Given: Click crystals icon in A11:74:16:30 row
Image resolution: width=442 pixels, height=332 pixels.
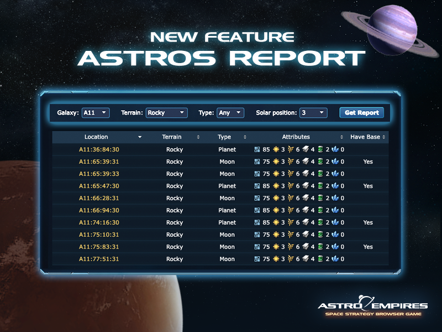Looking at the screenshot, I should point(335,222).
